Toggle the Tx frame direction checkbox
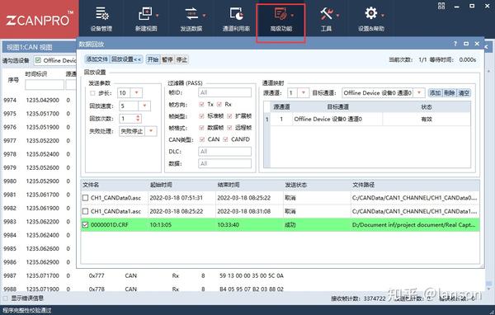495x315 pixels. [x=202, y=104]
